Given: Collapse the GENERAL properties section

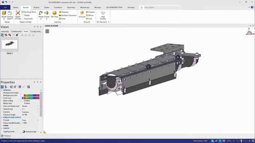Looking at the screenshot, I should [x=2, y=90].
